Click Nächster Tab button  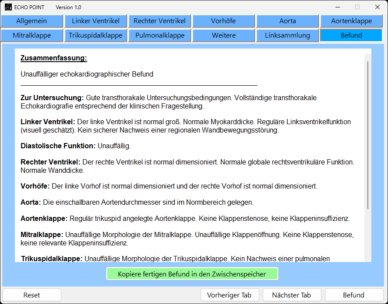coord(291,295)
